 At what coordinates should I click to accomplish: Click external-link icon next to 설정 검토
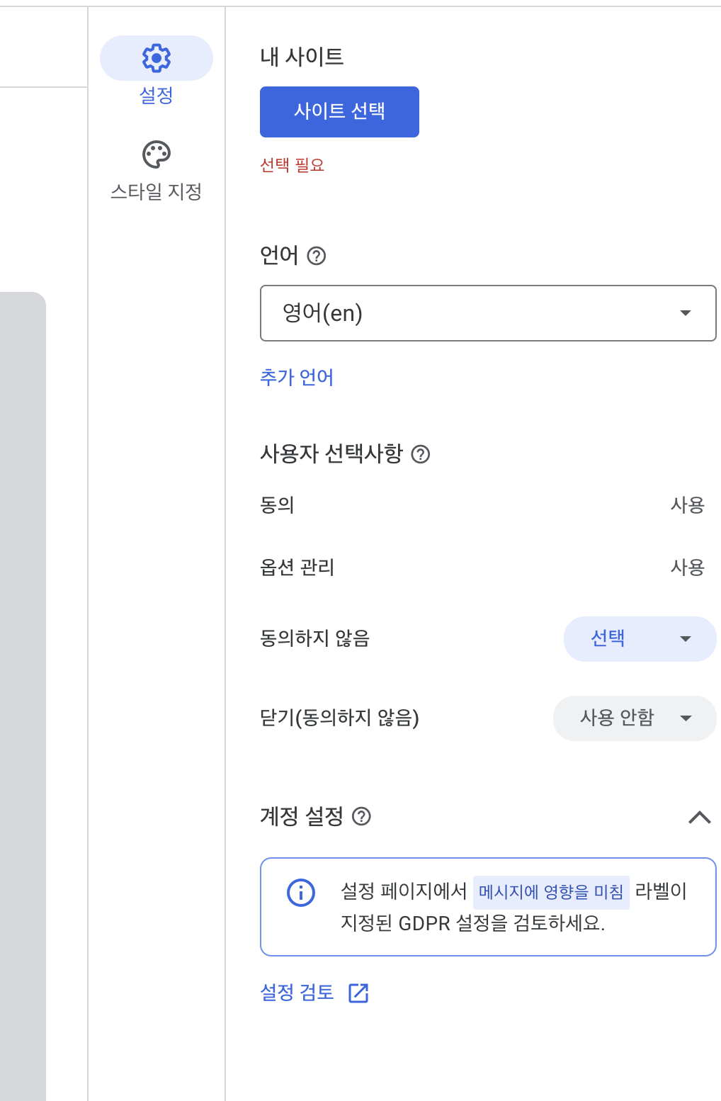click(x=359, y=993)
